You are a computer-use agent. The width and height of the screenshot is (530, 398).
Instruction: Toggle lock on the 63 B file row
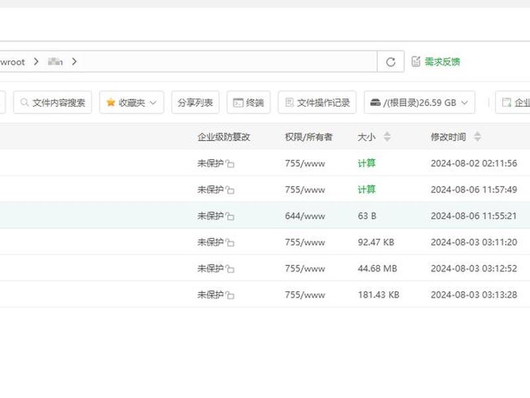[x=230, y=216]
